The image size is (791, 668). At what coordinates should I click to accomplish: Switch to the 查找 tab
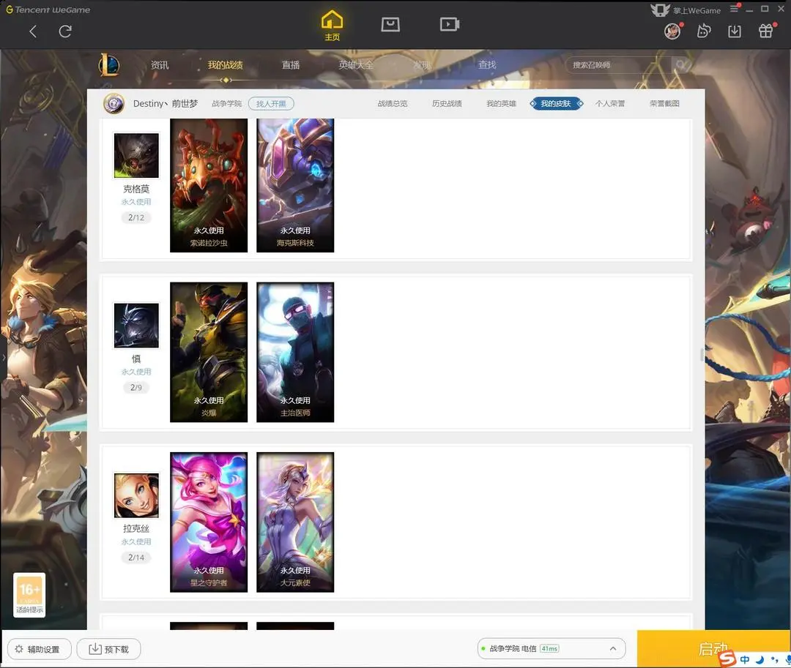point(487,65)
